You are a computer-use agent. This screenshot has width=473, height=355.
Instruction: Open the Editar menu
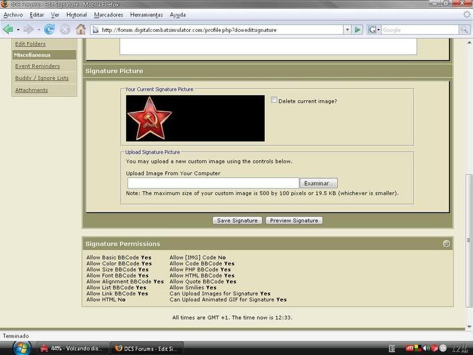(x=37, y=14)
